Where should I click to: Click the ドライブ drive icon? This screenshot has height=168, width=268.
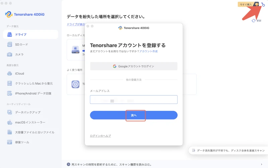click(x=10, y=34)
